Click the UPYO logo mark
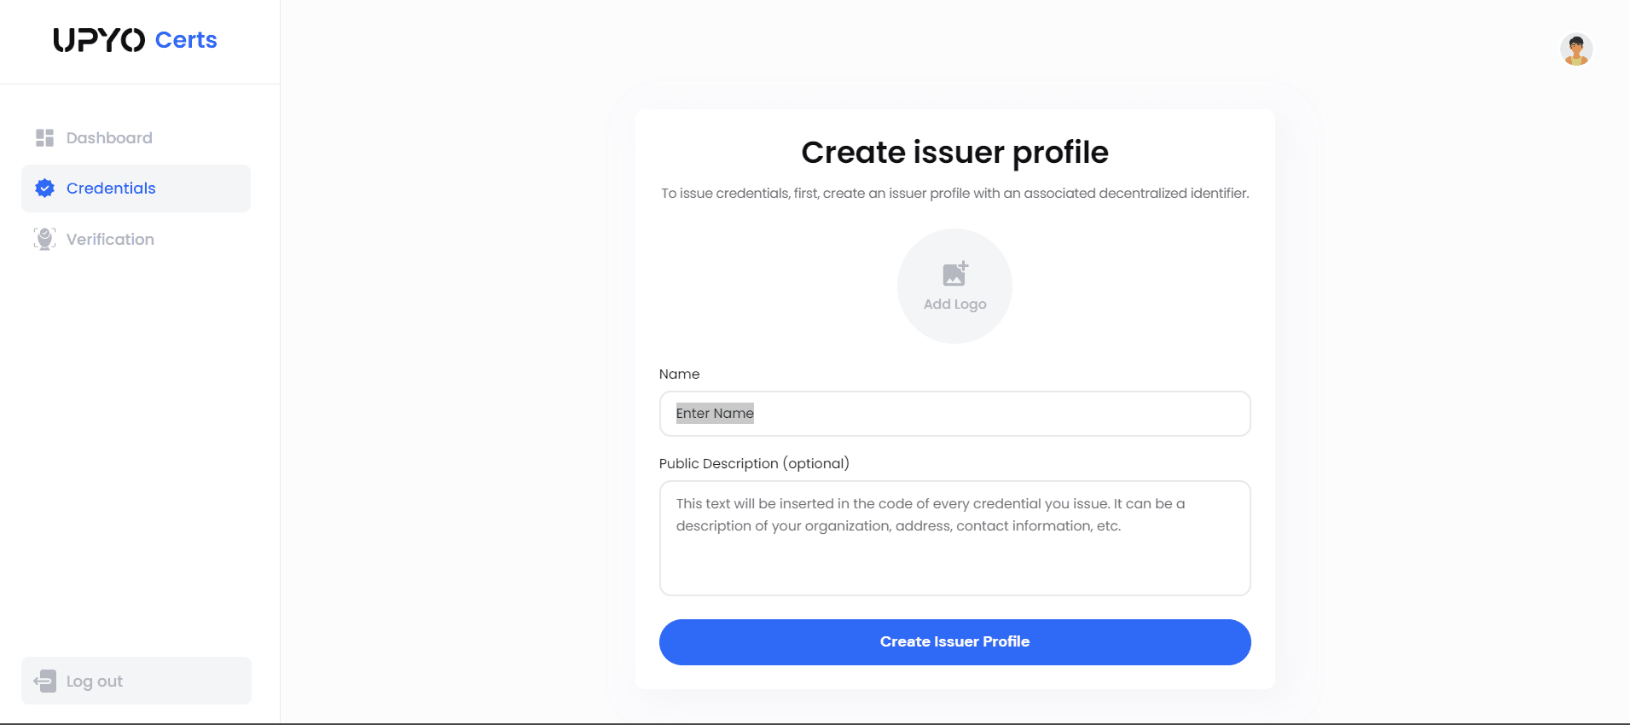Image resolution: width=1630 pixels, height=725 pixels. (99, 40)
